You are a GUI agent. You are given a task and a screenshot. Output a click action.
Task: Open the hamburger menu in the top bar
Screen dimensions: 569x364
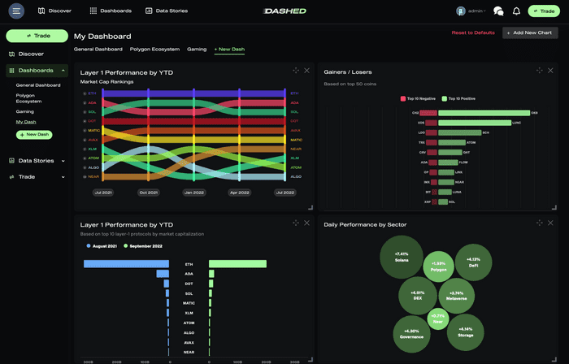[17, 11]
